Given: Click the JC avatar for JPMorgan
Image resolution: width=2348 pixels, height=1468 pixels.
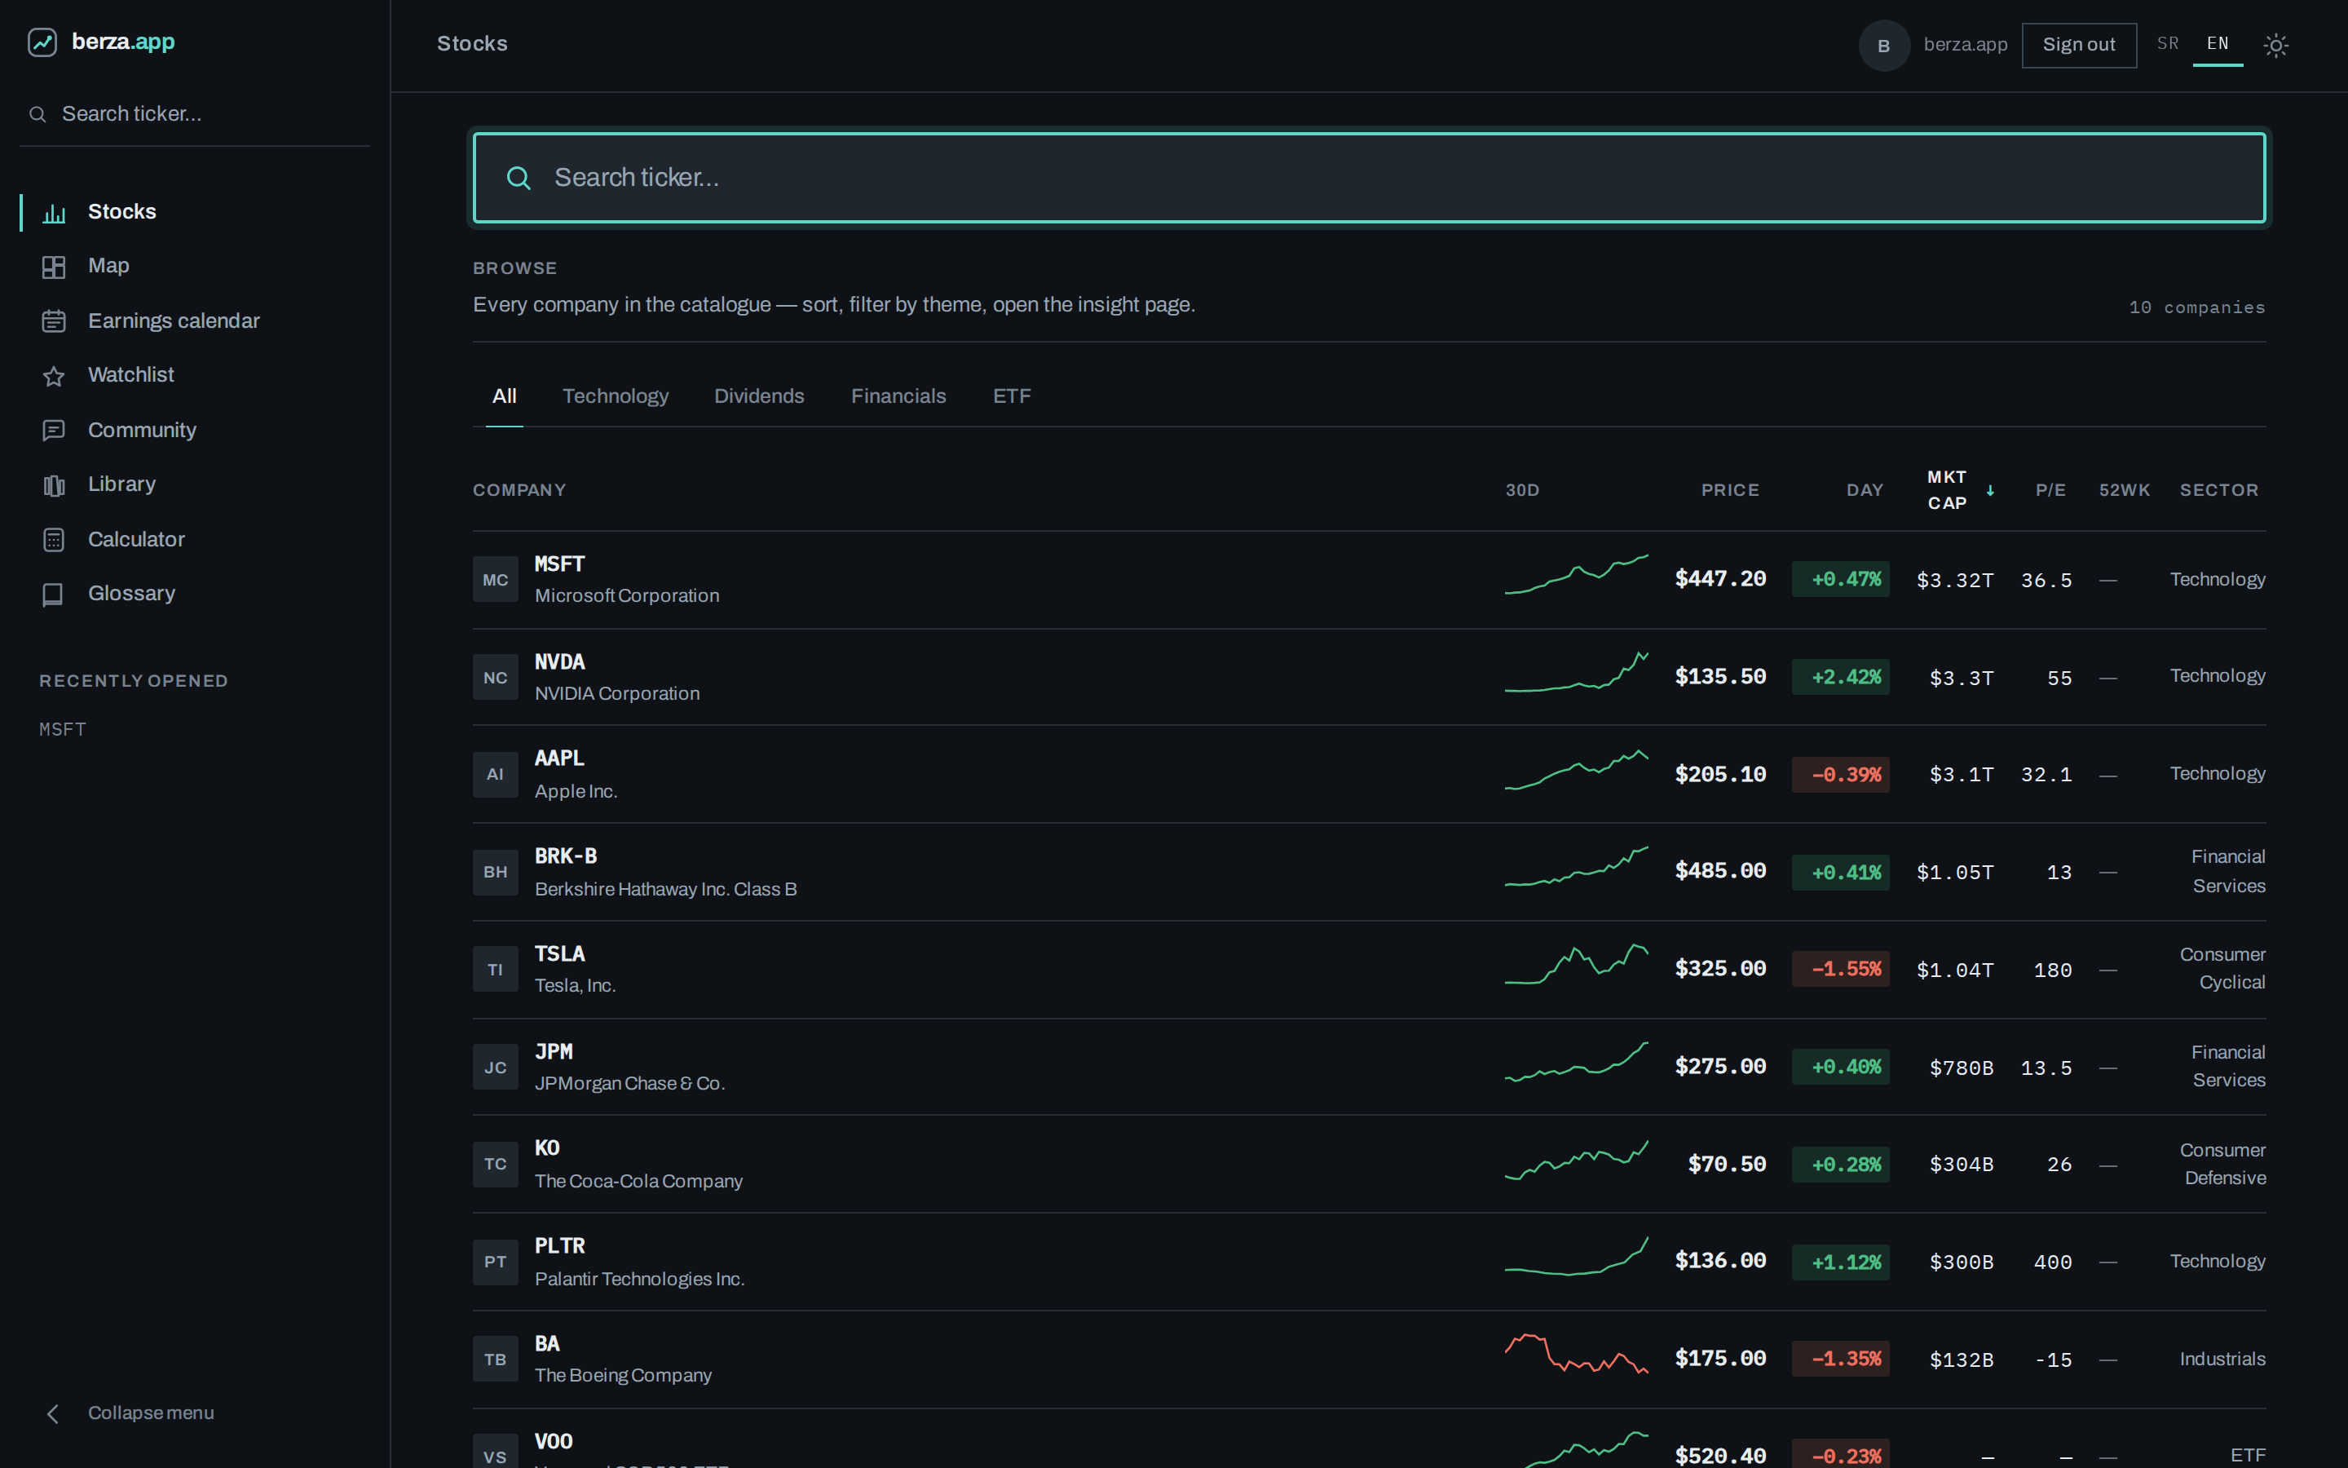Looking at the screenshot, I should pos(495,1067).
